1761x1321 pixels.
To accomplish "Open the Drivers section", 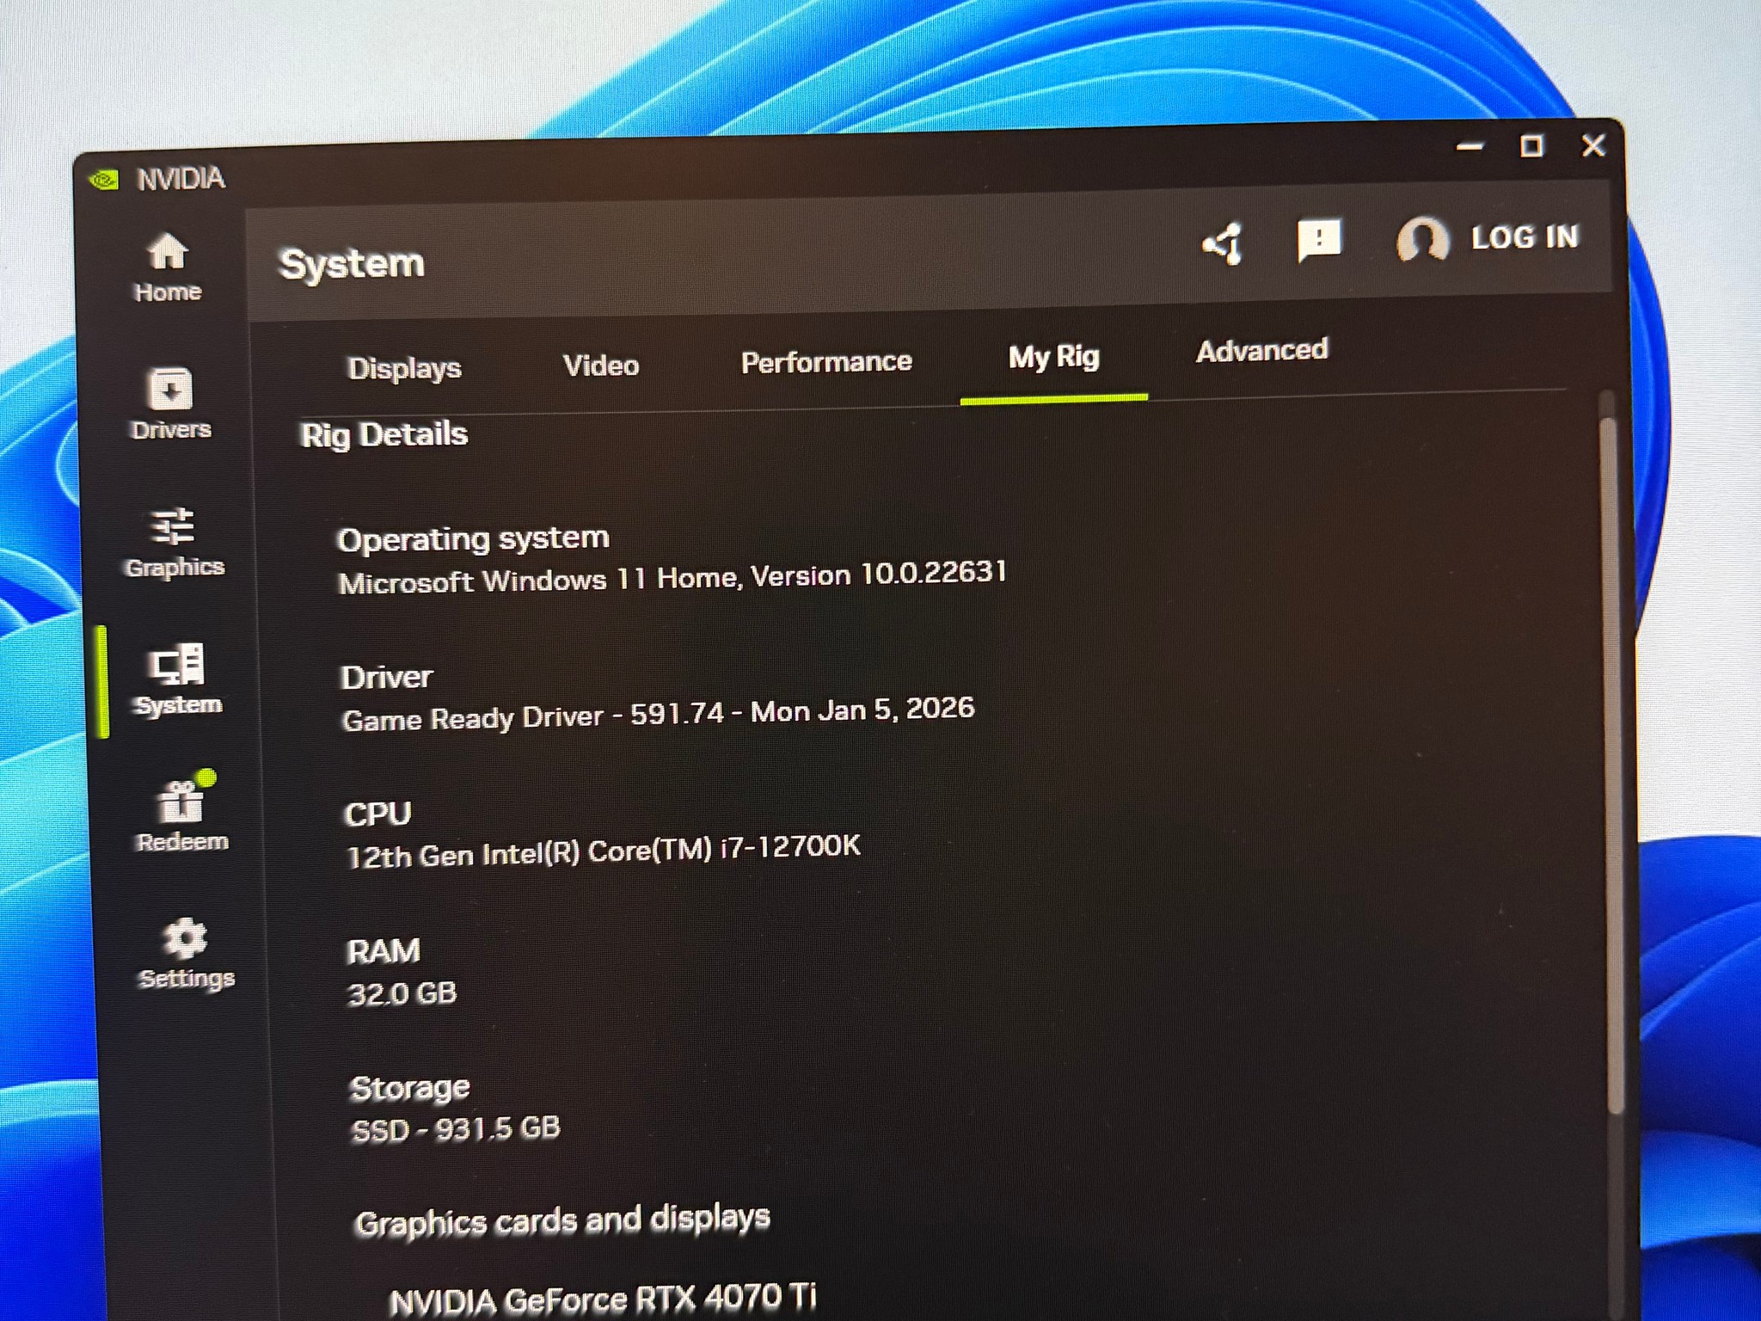I will [x=171, y=404].
